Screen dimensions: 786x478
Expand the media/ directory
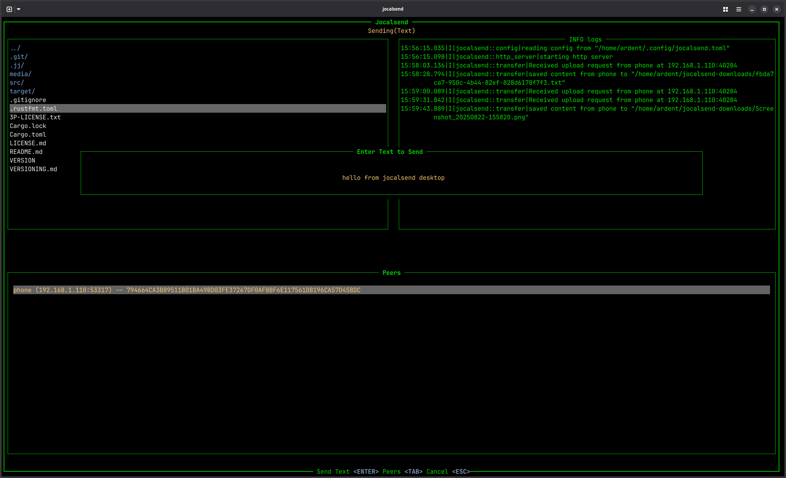coord(20,74)
